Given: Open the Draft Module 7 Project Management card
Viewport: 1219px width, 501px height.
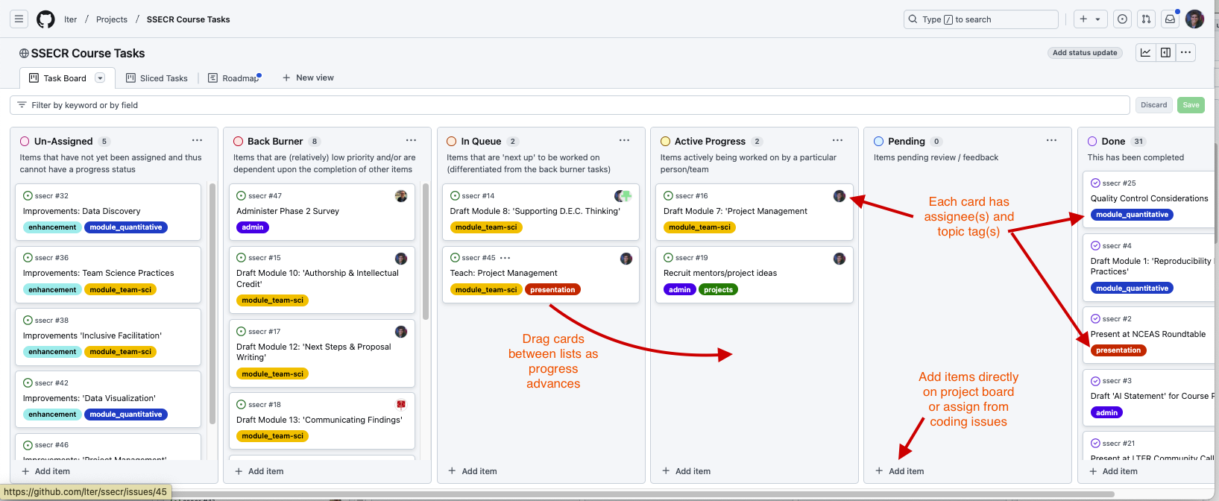Looking at the screenshot, I should tap(734, 211).
